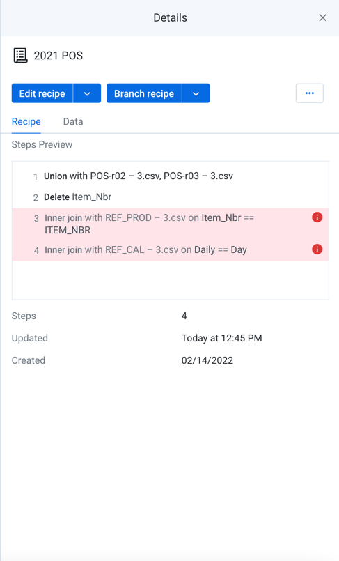
Task: Click the Steps count value 4
Action: click(184, 316)
